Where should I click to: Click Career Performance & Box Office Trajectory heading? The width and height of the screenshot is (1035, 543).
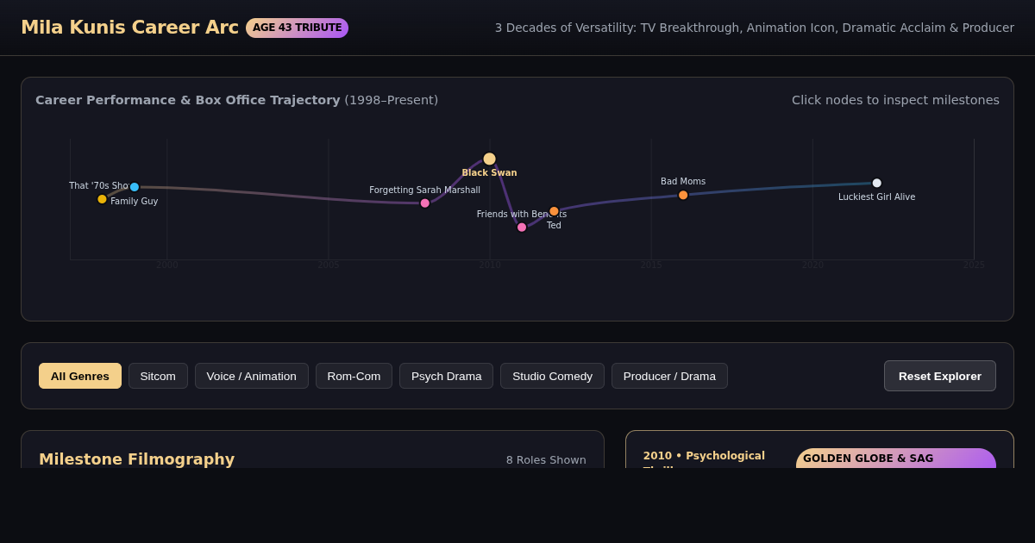click(x=188, y=100)
